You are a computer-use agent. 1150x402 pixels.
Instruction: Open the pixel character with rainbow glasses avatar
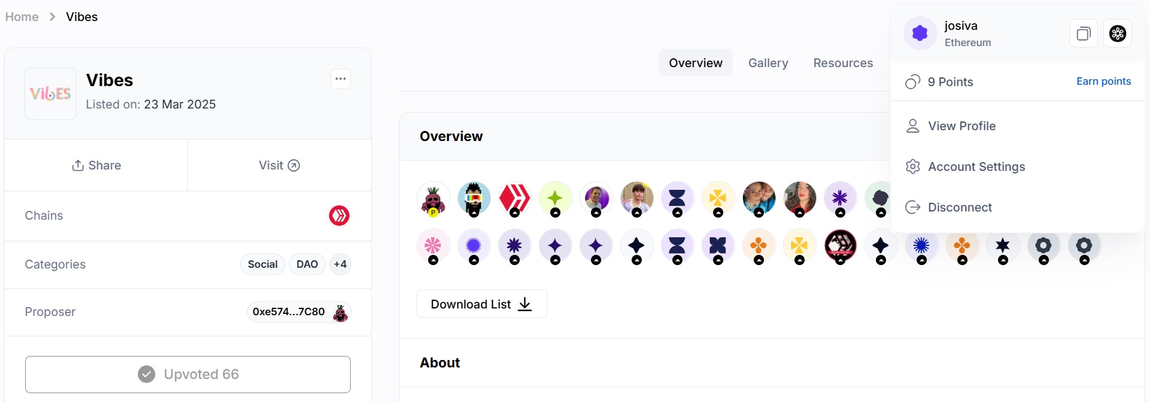pyautogui.click(x=474, y=199)
